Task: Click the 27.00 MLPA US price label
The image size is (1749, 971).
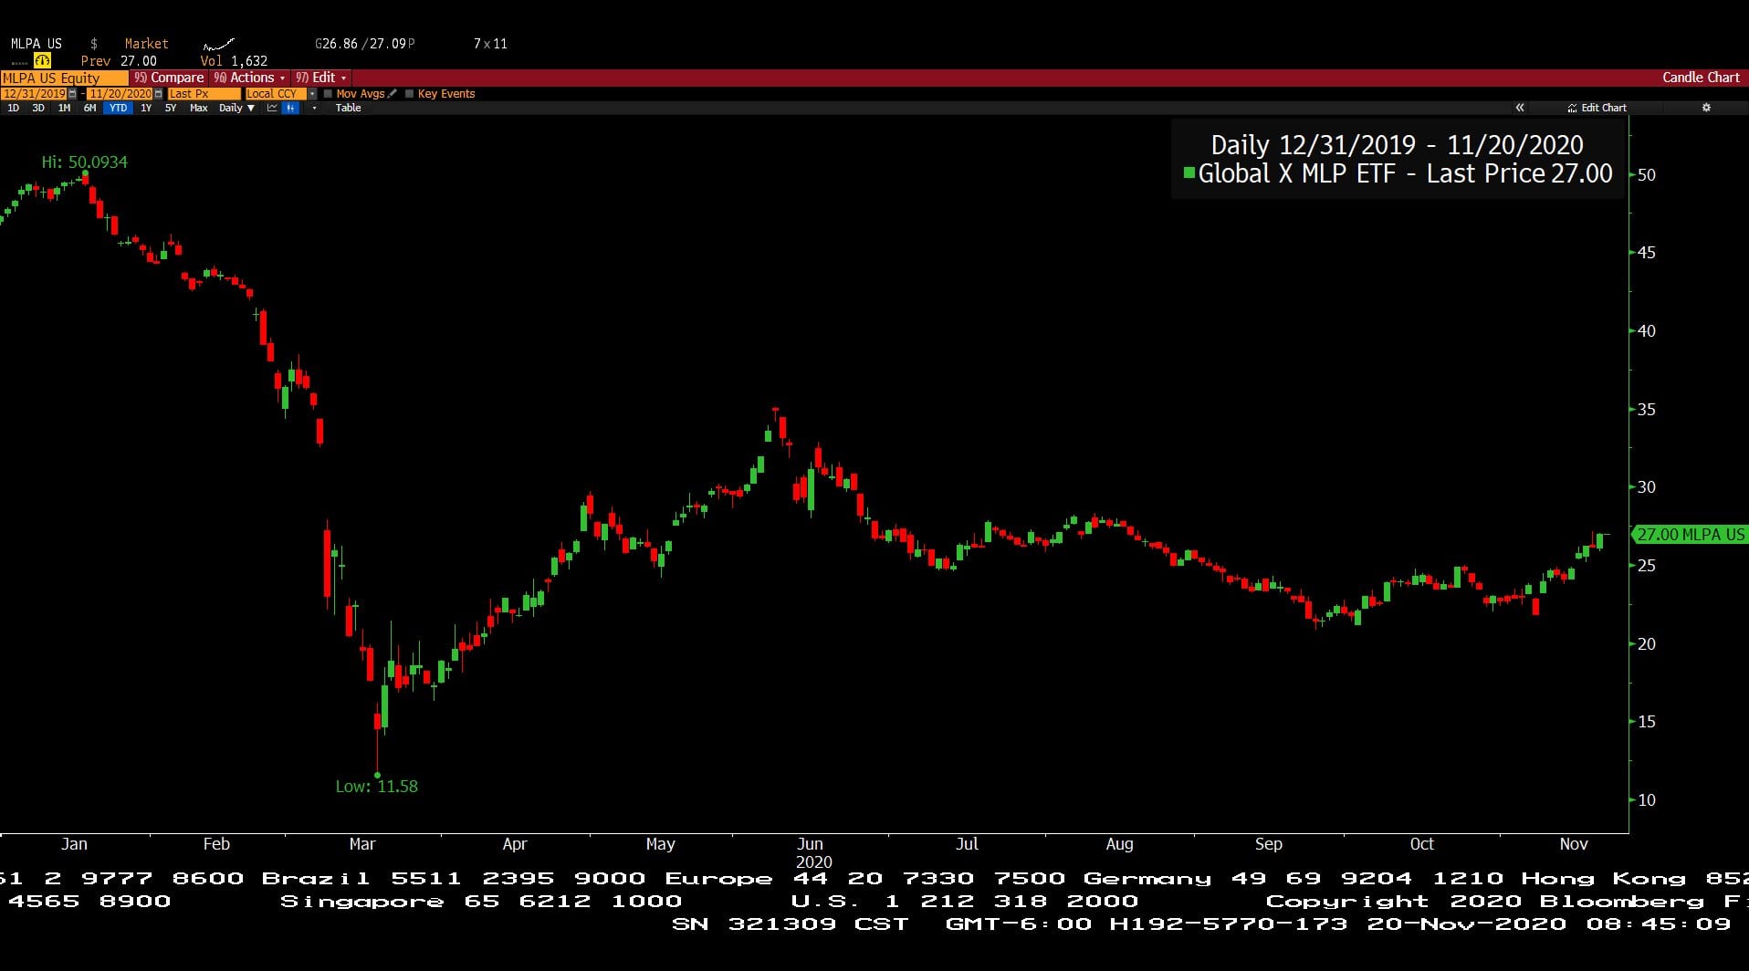Action: pos(1689,535)
